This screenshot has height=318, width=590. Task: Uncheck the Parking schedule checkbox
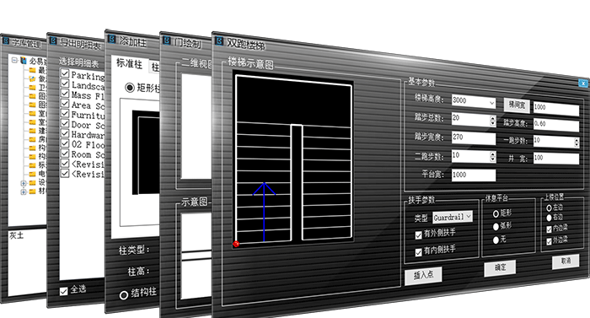tap(65, 73)
